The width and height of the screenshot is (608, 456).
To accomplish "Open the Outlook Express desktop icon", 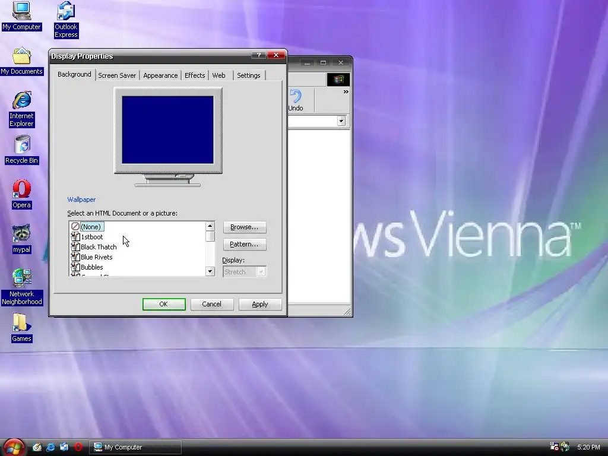I will click(x=66, y=20).
